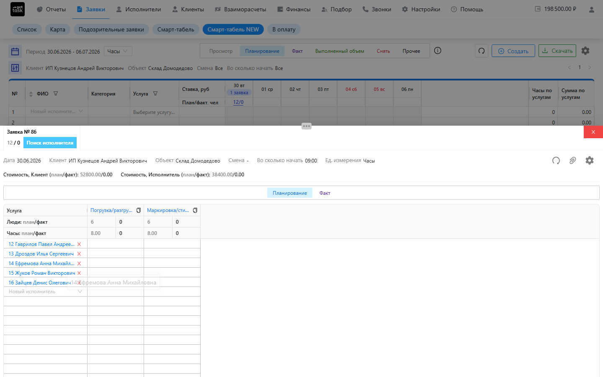Toggle to Факт view in request panel

[325, 193]
